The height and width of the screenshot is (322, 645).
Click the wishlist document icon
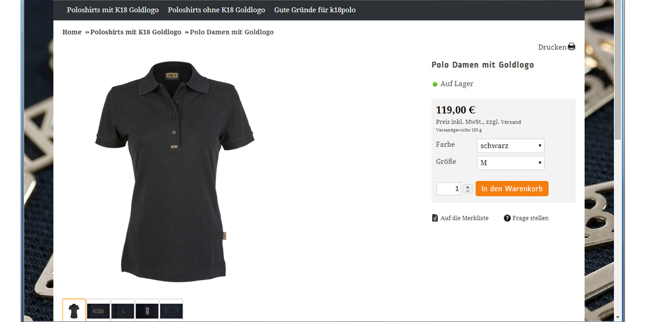point(435,218)
